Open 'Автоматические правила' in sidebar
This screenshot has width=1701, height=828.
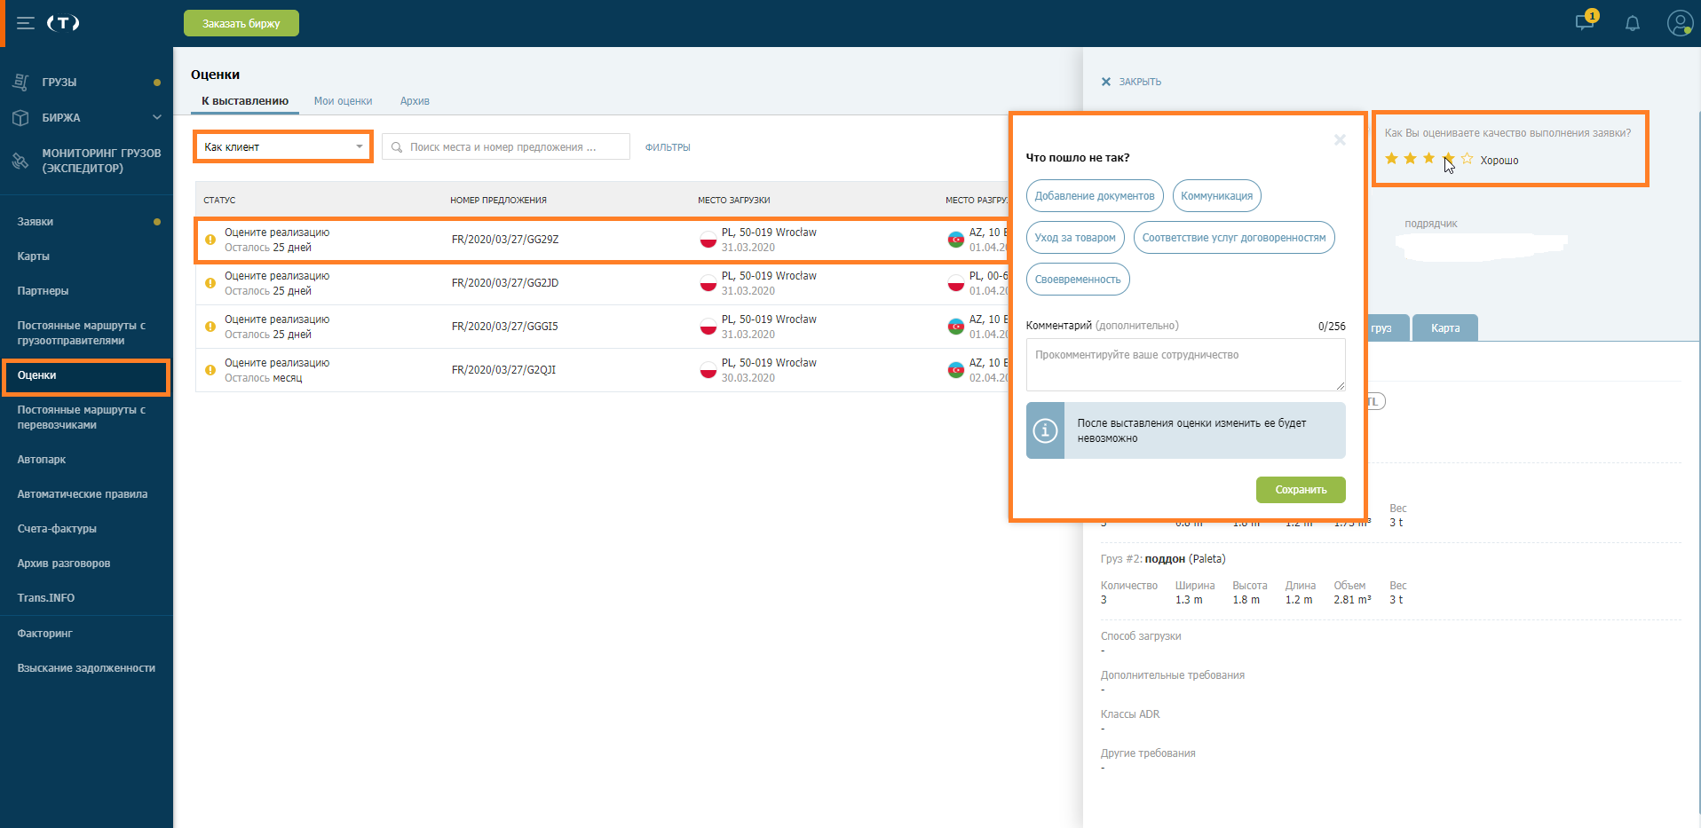(83, 494)
